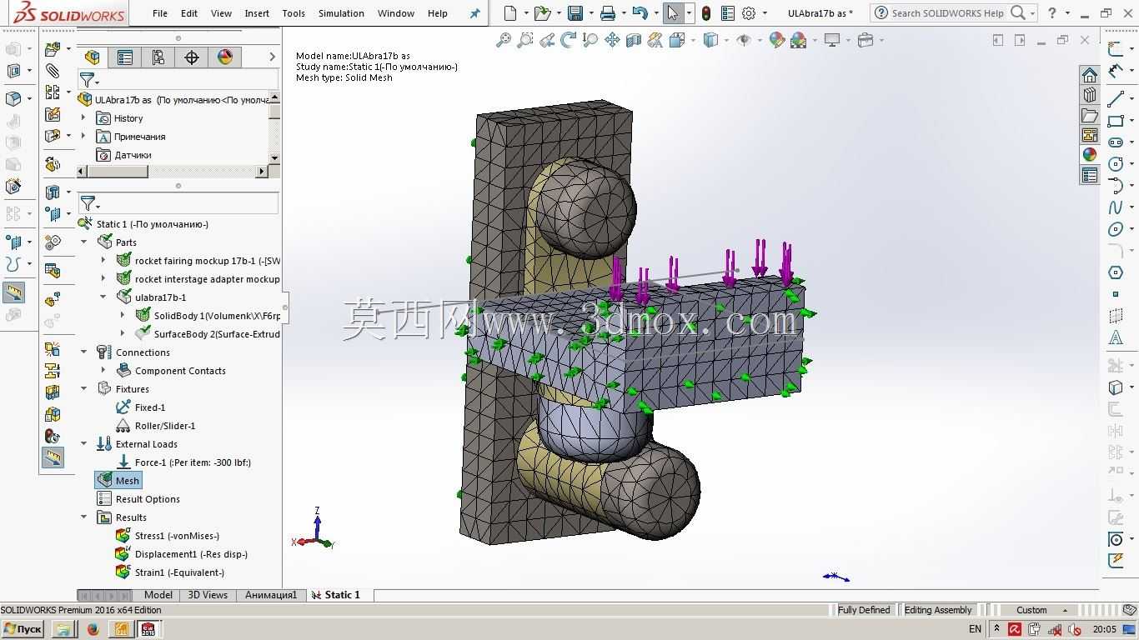Open the Help menu

click(438, 13)
